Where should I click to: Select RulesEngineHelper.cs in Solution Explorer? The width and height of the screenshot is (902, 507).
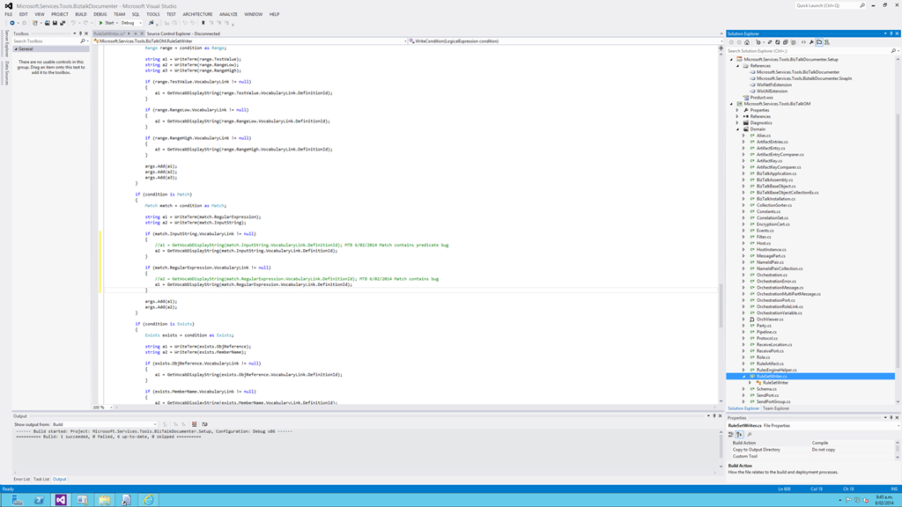point(777,371)
